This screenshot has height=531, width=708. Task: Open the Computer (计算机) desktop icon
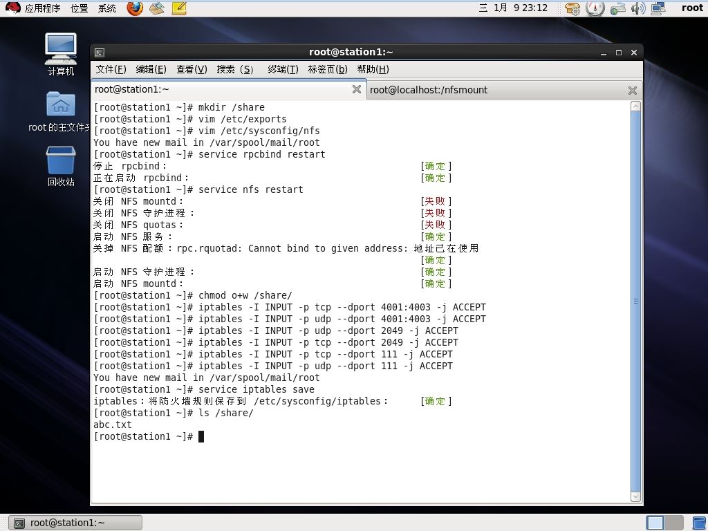coord(61,54)
